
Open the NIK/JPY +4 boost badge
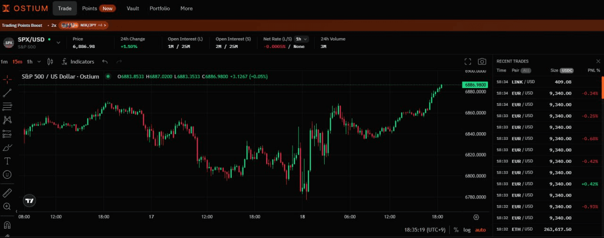coord(83,25)
